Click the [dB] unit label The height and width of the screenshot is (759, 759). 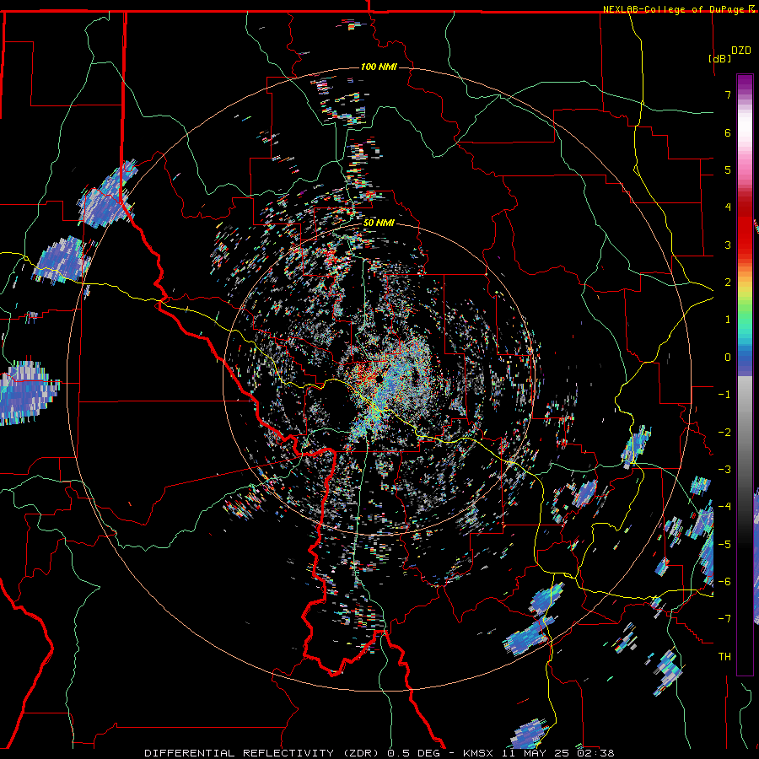[719, 58]
